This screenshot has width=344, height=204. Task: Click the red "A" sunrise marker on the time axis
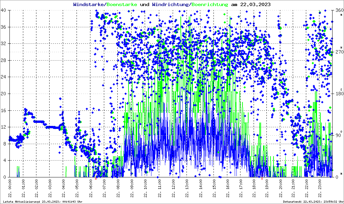(96, 179)
